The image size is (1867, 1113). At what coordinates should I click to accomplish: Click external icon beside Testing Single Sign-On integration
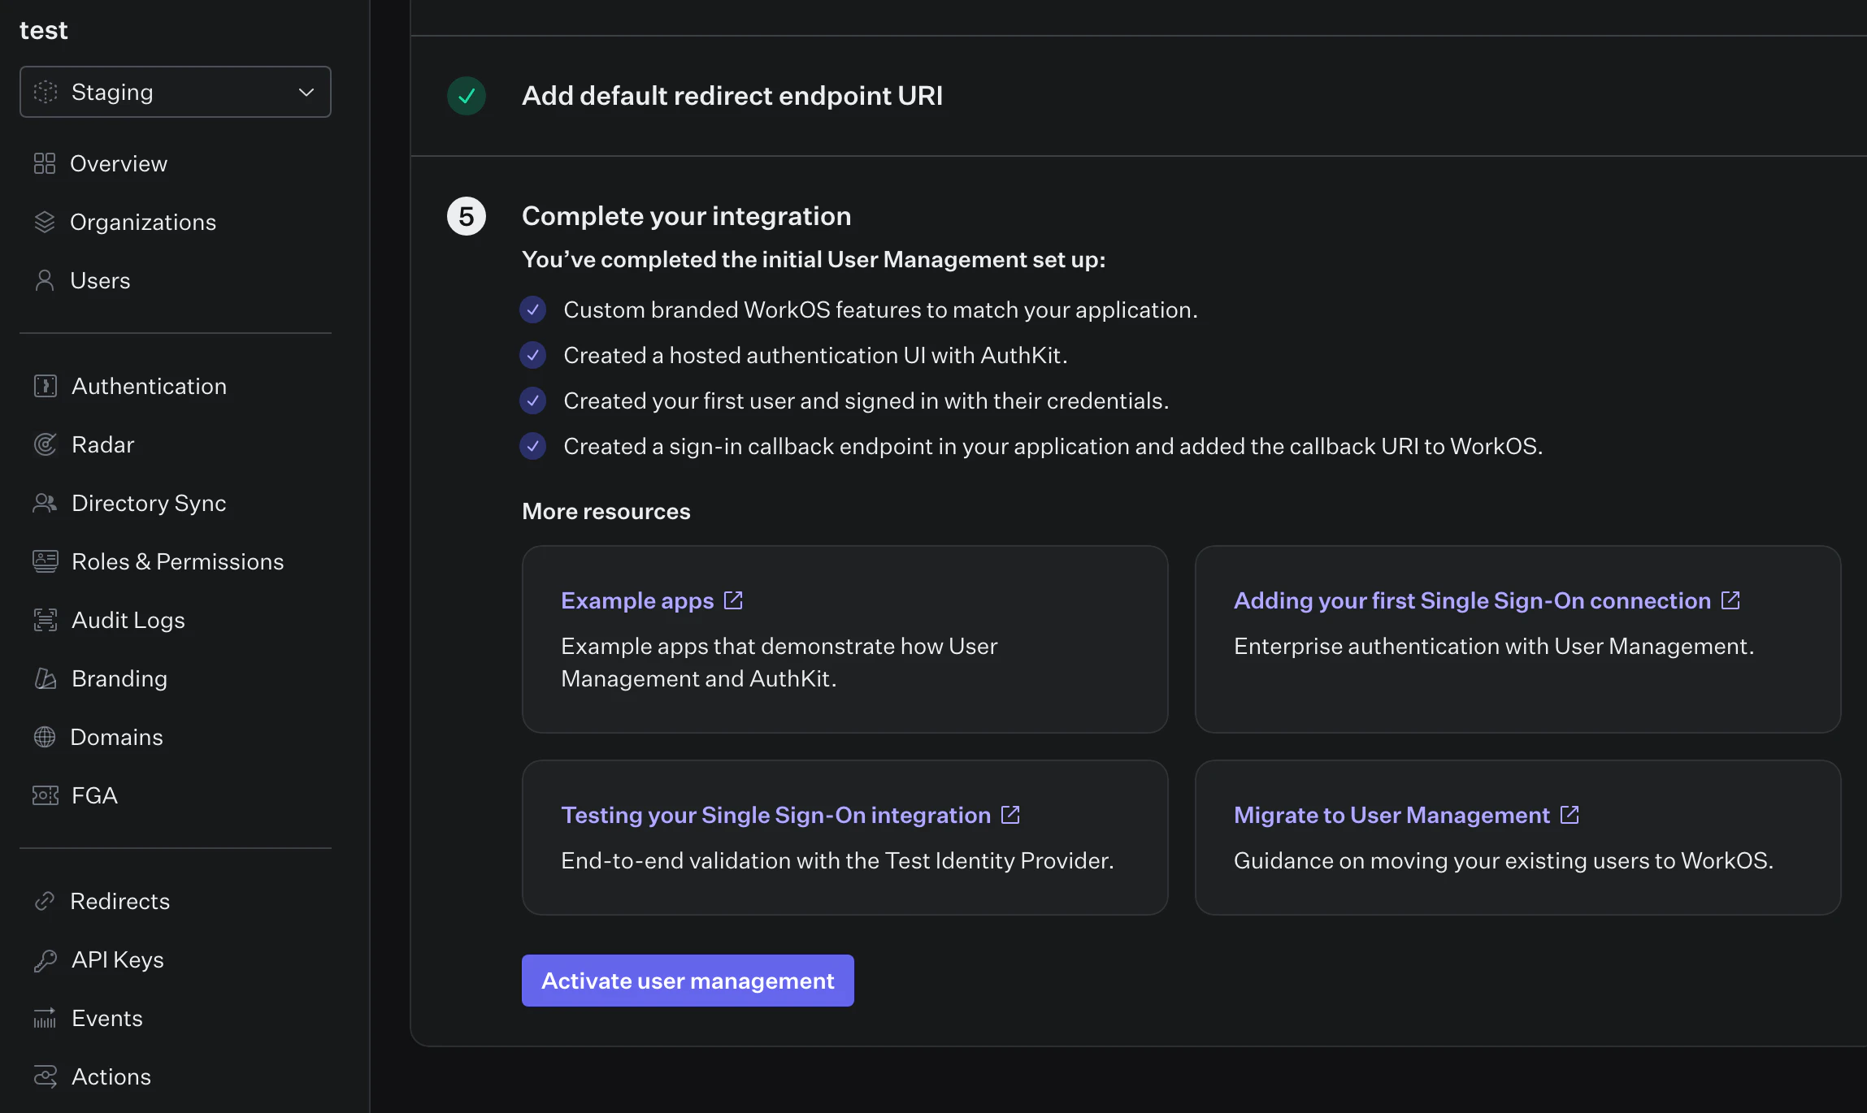coord(1010,815)
